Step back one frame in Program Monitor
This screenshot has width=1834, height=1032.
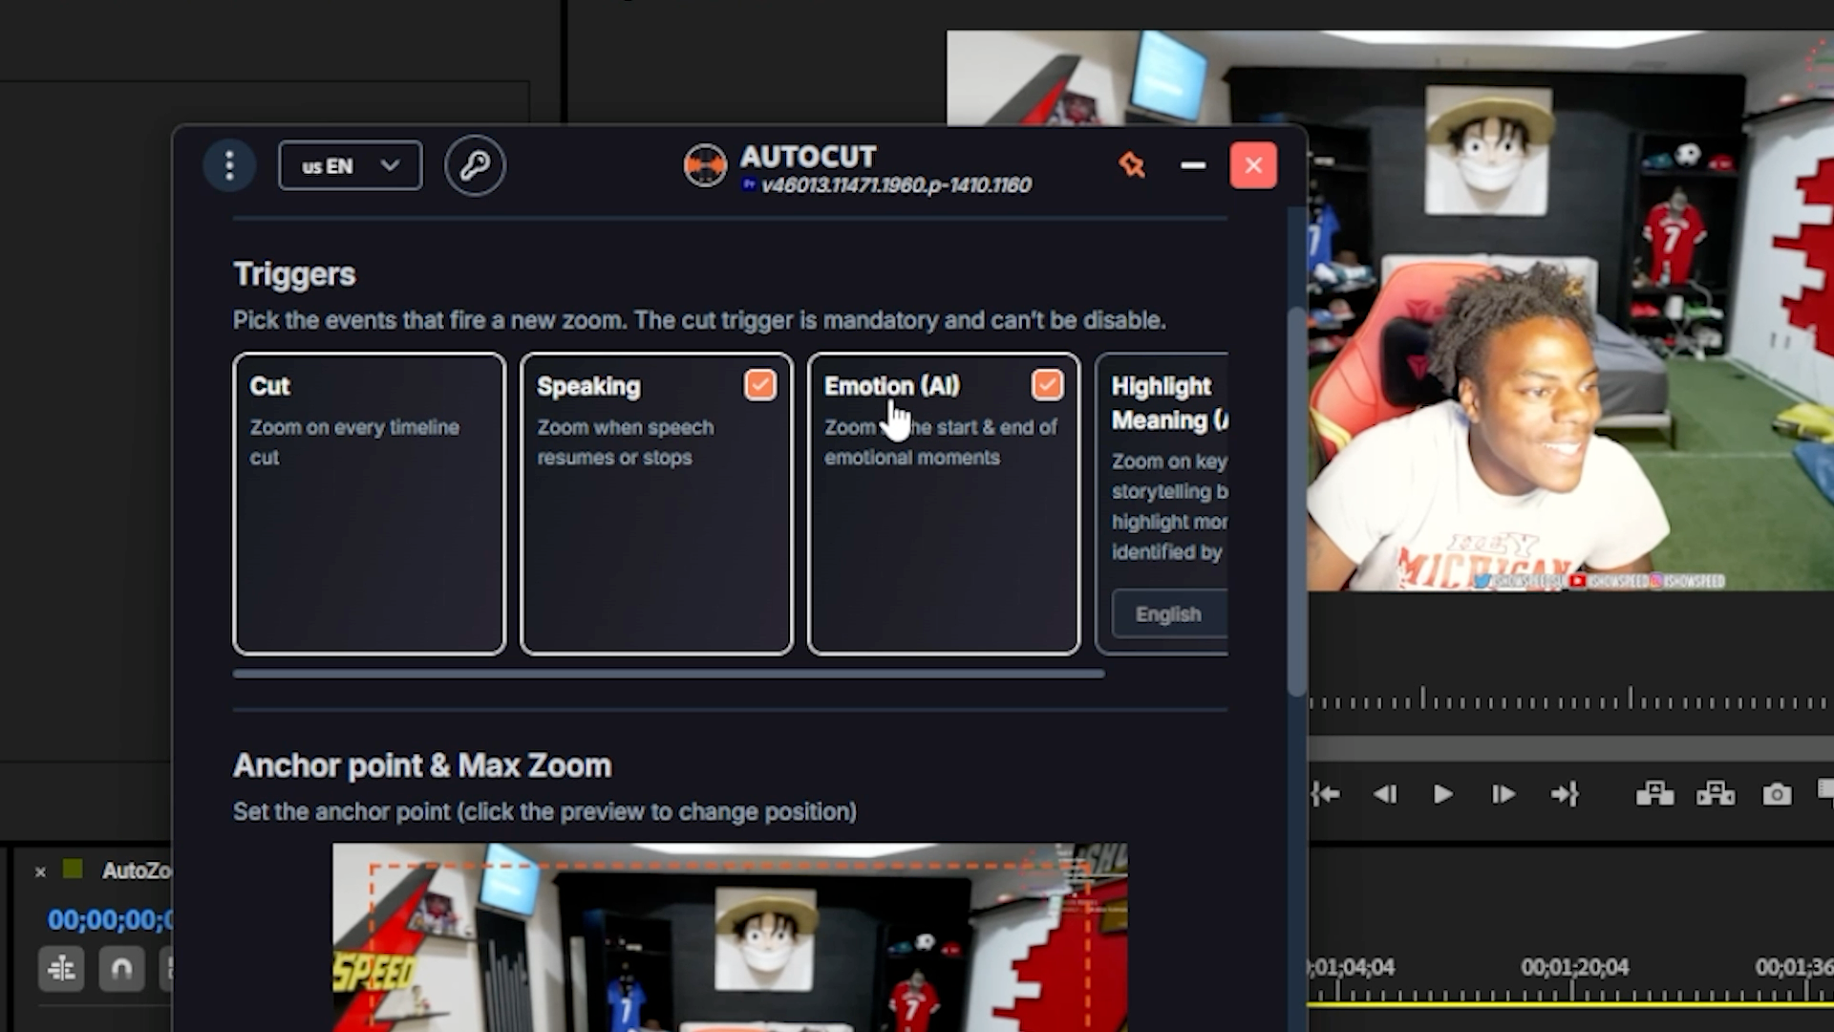1384,794
